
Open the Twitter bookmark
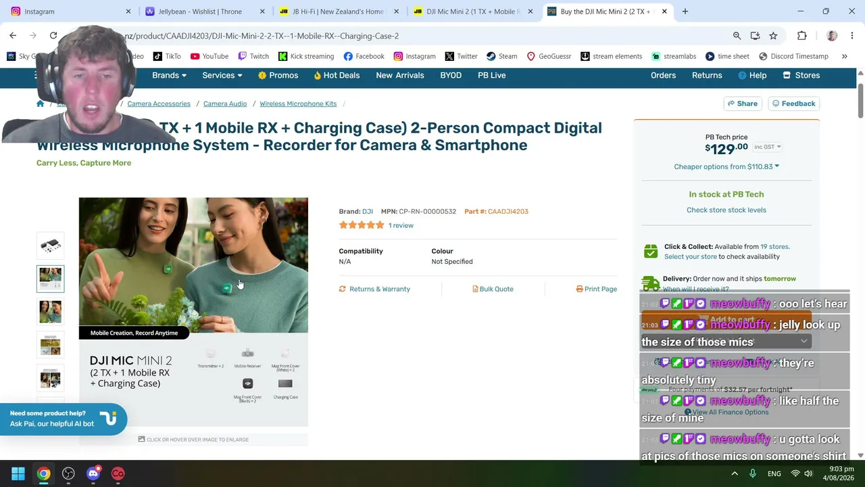461,56
